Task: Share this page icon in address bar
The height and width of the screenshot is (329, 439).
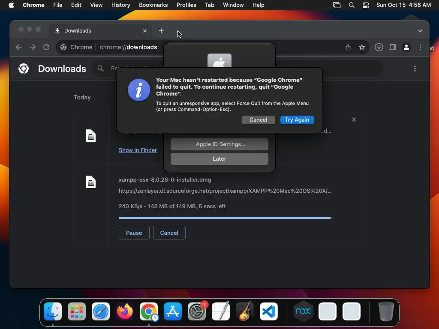Action: tap(348, 47)
